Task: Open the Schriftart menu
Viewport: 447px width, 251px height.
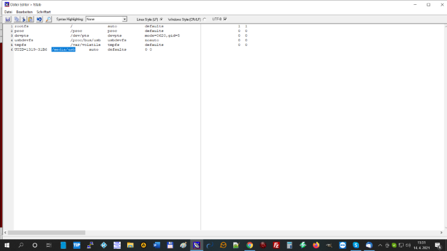Action: (43, 12)
